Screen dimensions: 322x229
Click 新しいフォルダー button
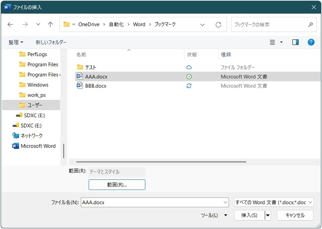(51, 42)
